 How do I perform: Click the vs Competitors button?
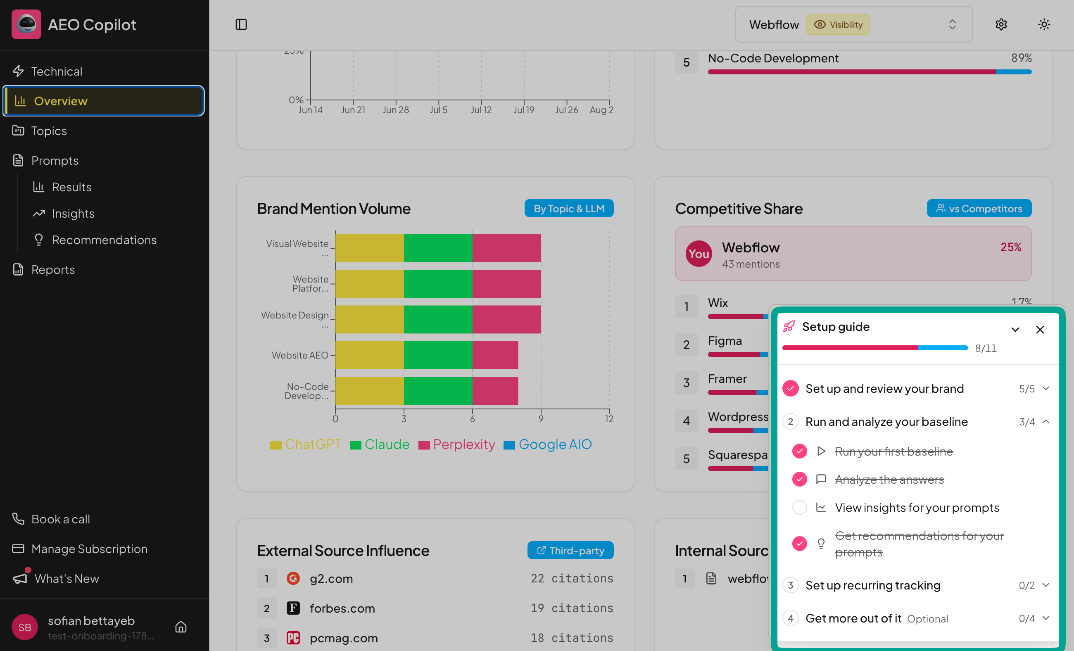pyautogui.click(x=979, y=208)
